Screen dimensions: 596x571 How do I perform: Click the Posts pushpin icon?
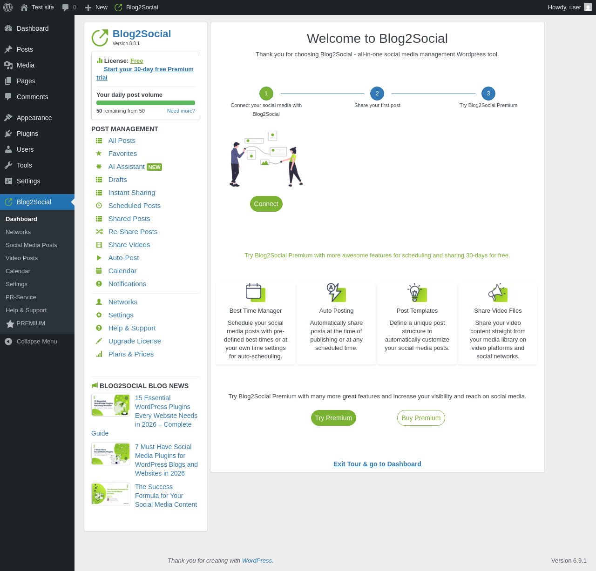coord(8,49)
